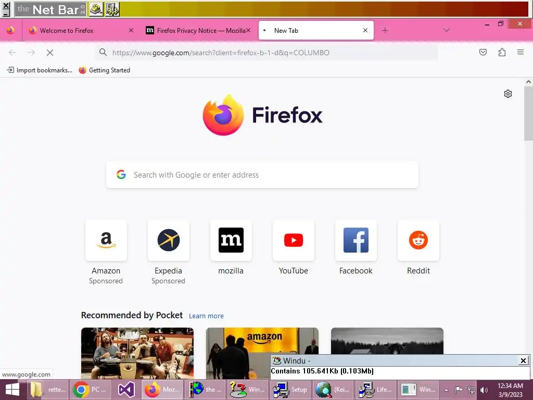Viewport: 533px width, 400px height.
Task: Click the Action Center flag tray icon
Action: click(x=459, y=390)
